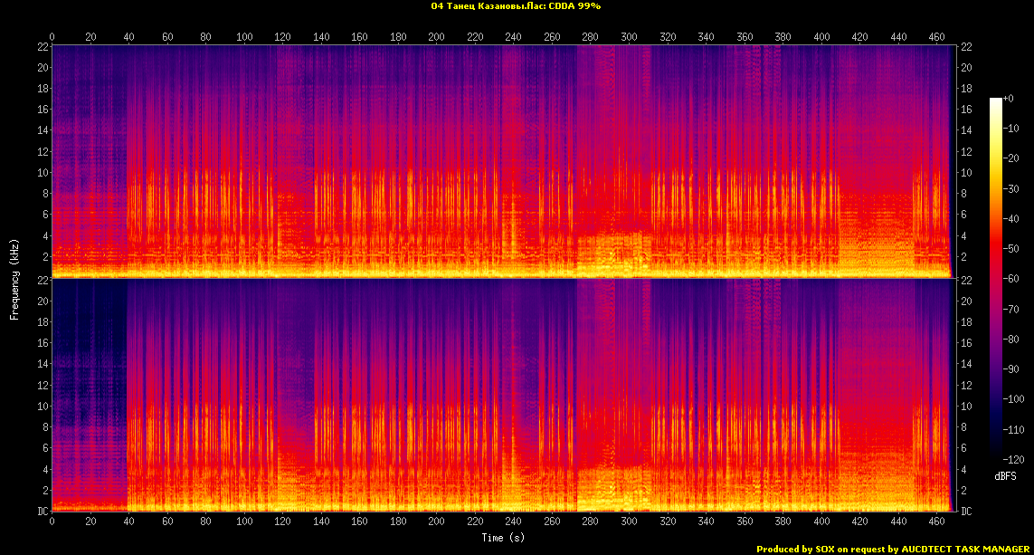This screenshot has width=1034, height=555.
Task: Click the spectrogram title showing CDDA 99%
Action: [x=517, y=6]
